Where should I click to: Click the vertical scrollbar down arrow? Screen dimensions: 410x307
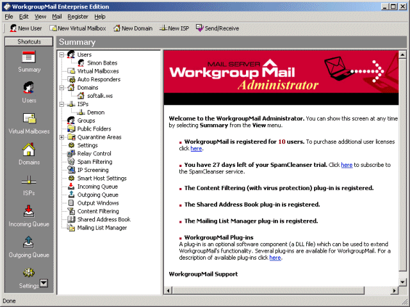click(402, 282)
